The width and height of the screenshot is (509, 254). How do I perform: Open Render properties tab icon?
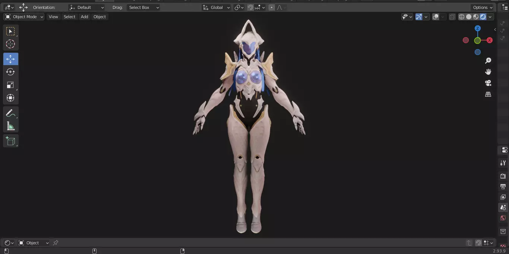tap(503, 176)
